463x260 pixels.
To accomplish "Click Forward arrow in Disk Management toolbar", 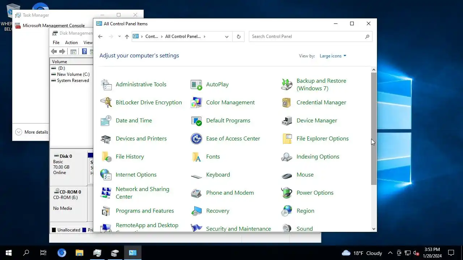I will [x=62, y=52].
